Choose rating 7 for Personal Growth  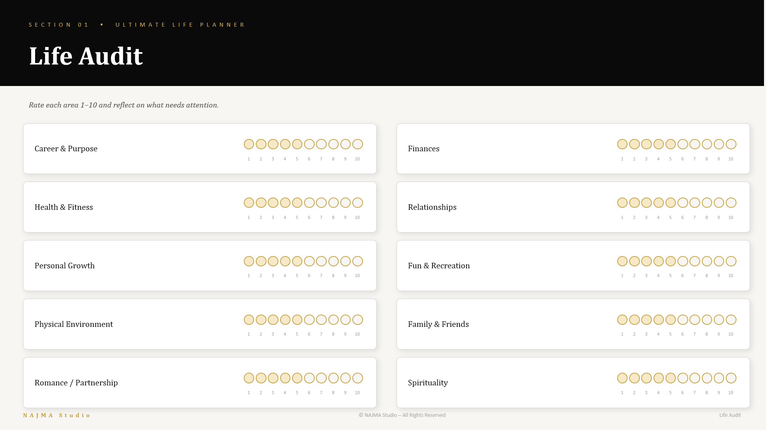(321, 261)
